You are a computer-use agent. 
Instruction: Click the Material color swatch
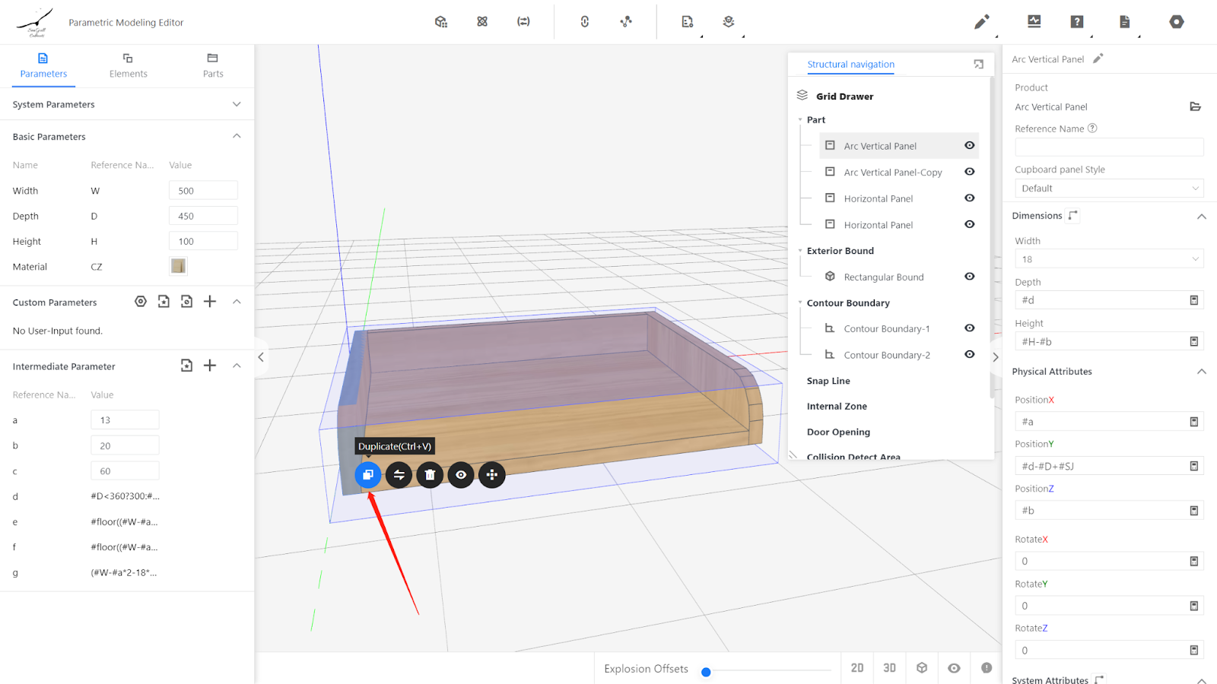click(x=178, y=266)
